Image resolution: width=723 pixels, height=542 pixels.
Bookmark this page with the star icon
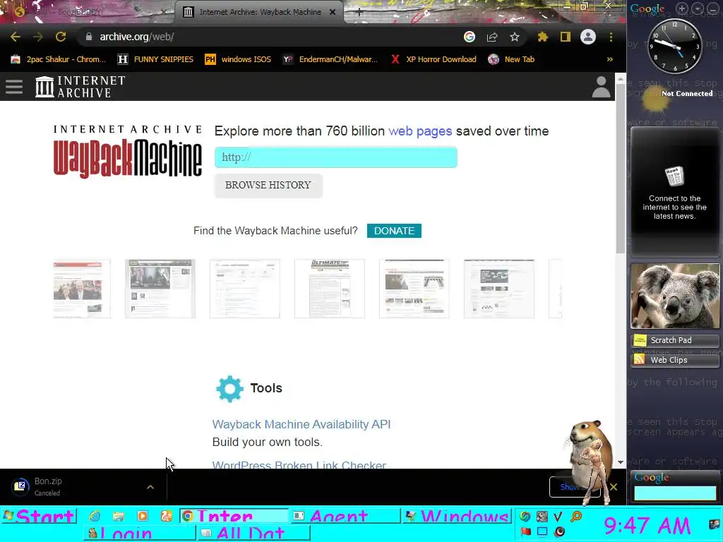pos(515,37)
